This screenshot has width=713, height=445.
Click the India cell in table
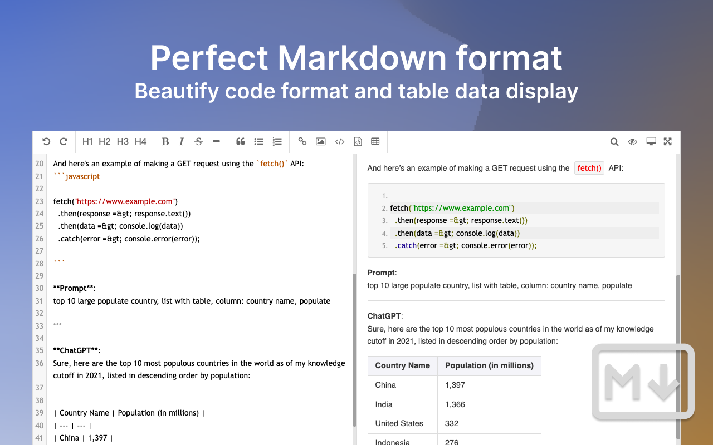click(403, 404)
